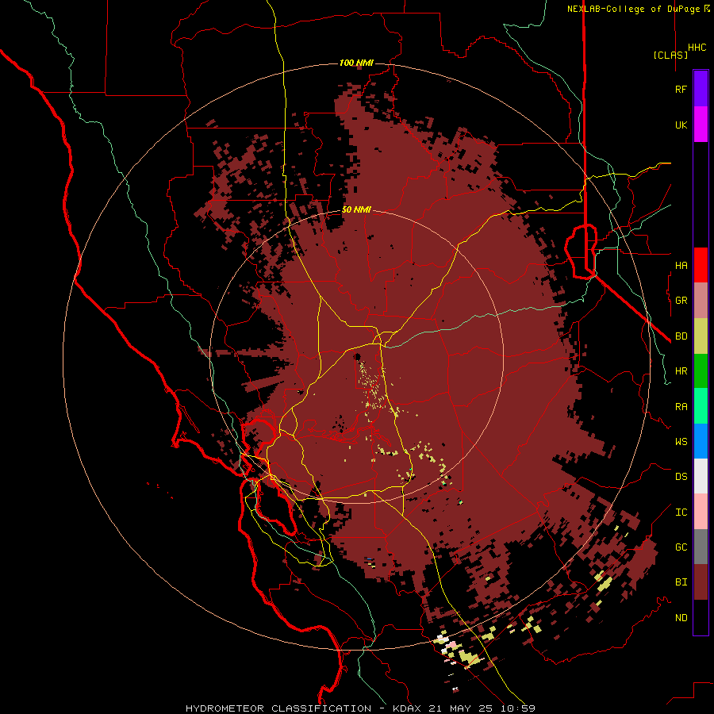Viewport: 714px width, 714px height.
Task: Click the 50 NMI range ring label
Action: pyautogui.click(x=356, y=209)
